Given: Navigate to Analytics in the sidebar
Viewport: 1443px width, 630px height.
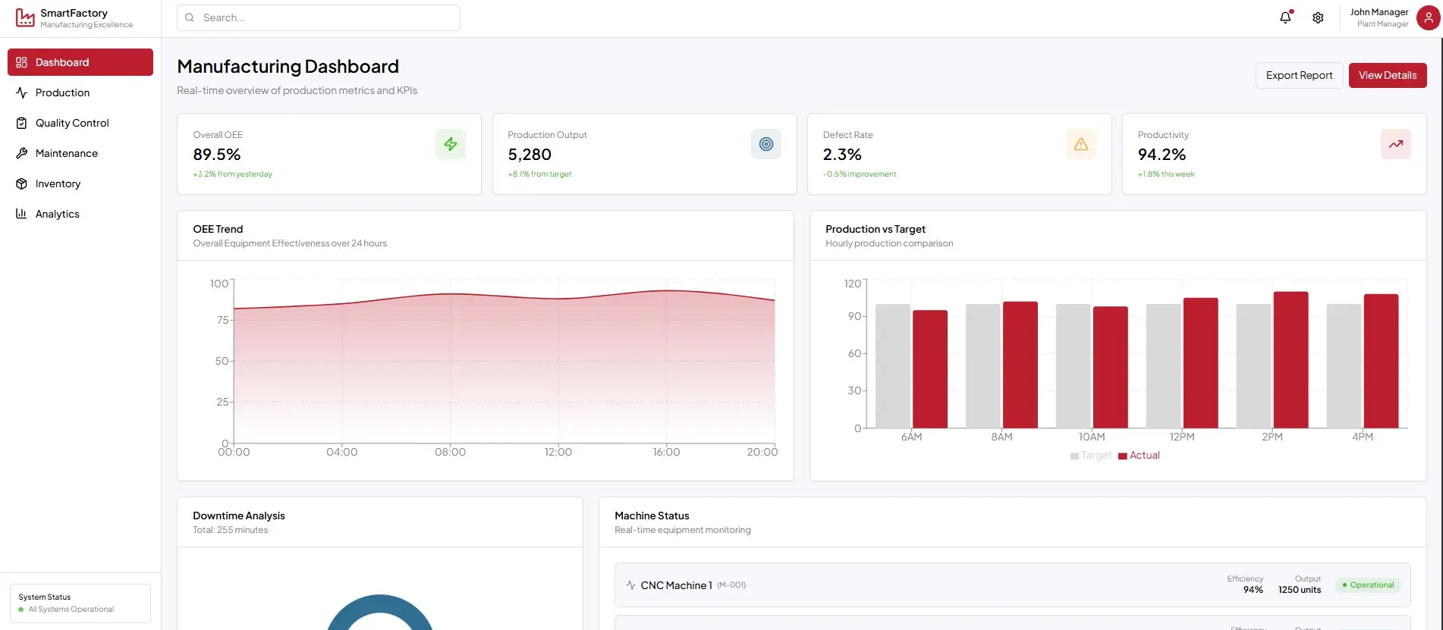Looking at the screenshot, I should [57, 214].
